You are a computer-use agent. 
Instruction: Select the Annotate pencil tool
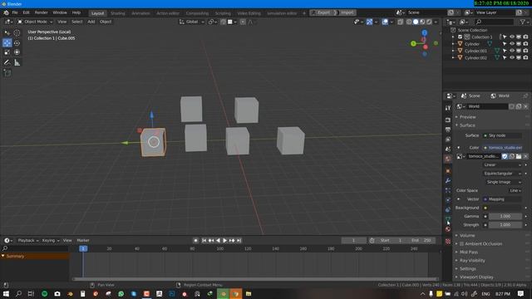pos(7,63)
